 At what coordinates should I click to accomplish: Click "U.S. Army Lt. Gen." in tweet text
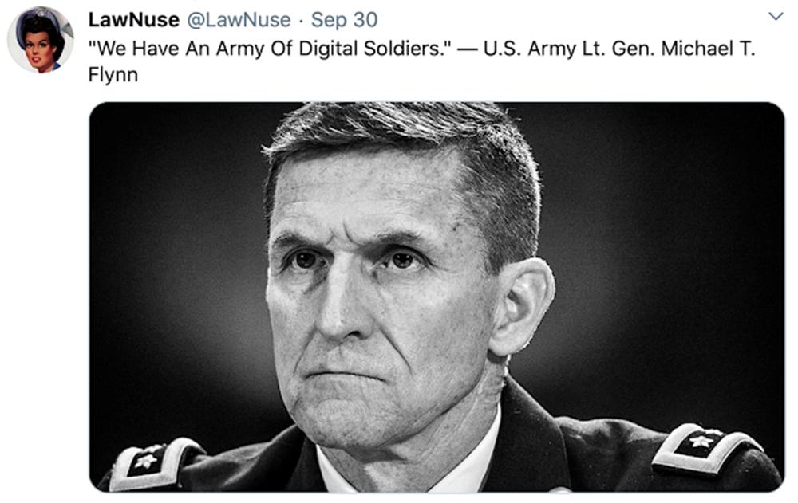point(560,49)
